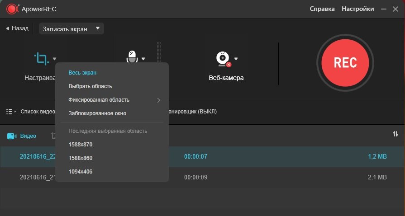Click the ApowerREC logo icon

point(12,9)
